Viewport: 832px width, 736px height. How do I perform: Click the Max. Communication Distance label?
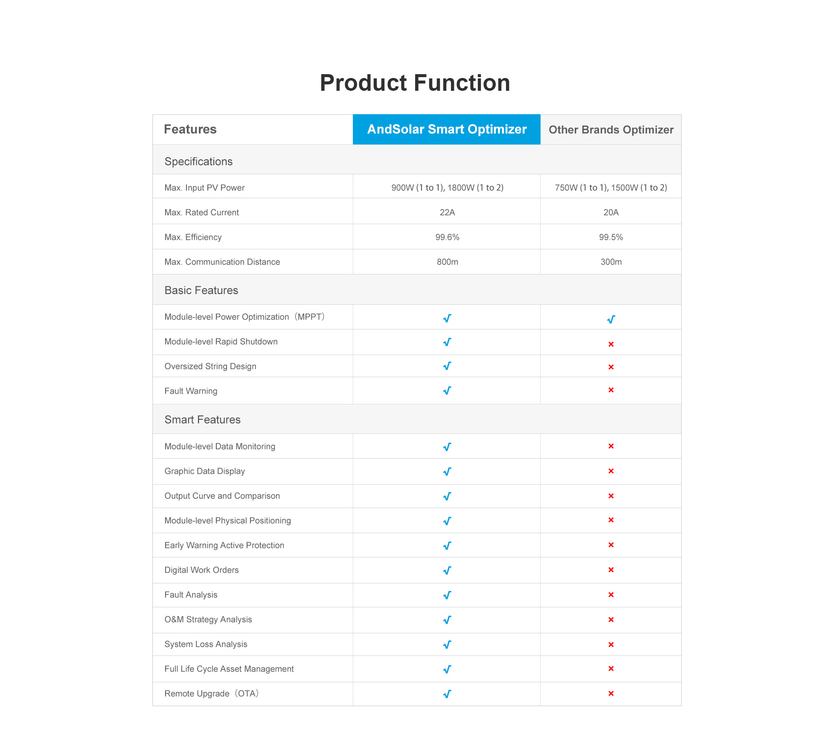coord(222,262)
